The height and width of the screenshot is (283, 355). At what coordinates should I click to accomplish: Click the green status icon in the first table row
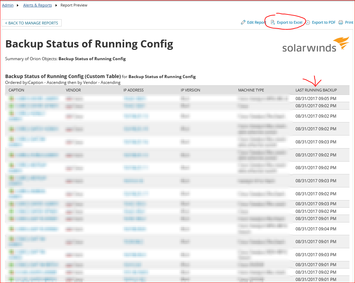(x=11, y=98)
